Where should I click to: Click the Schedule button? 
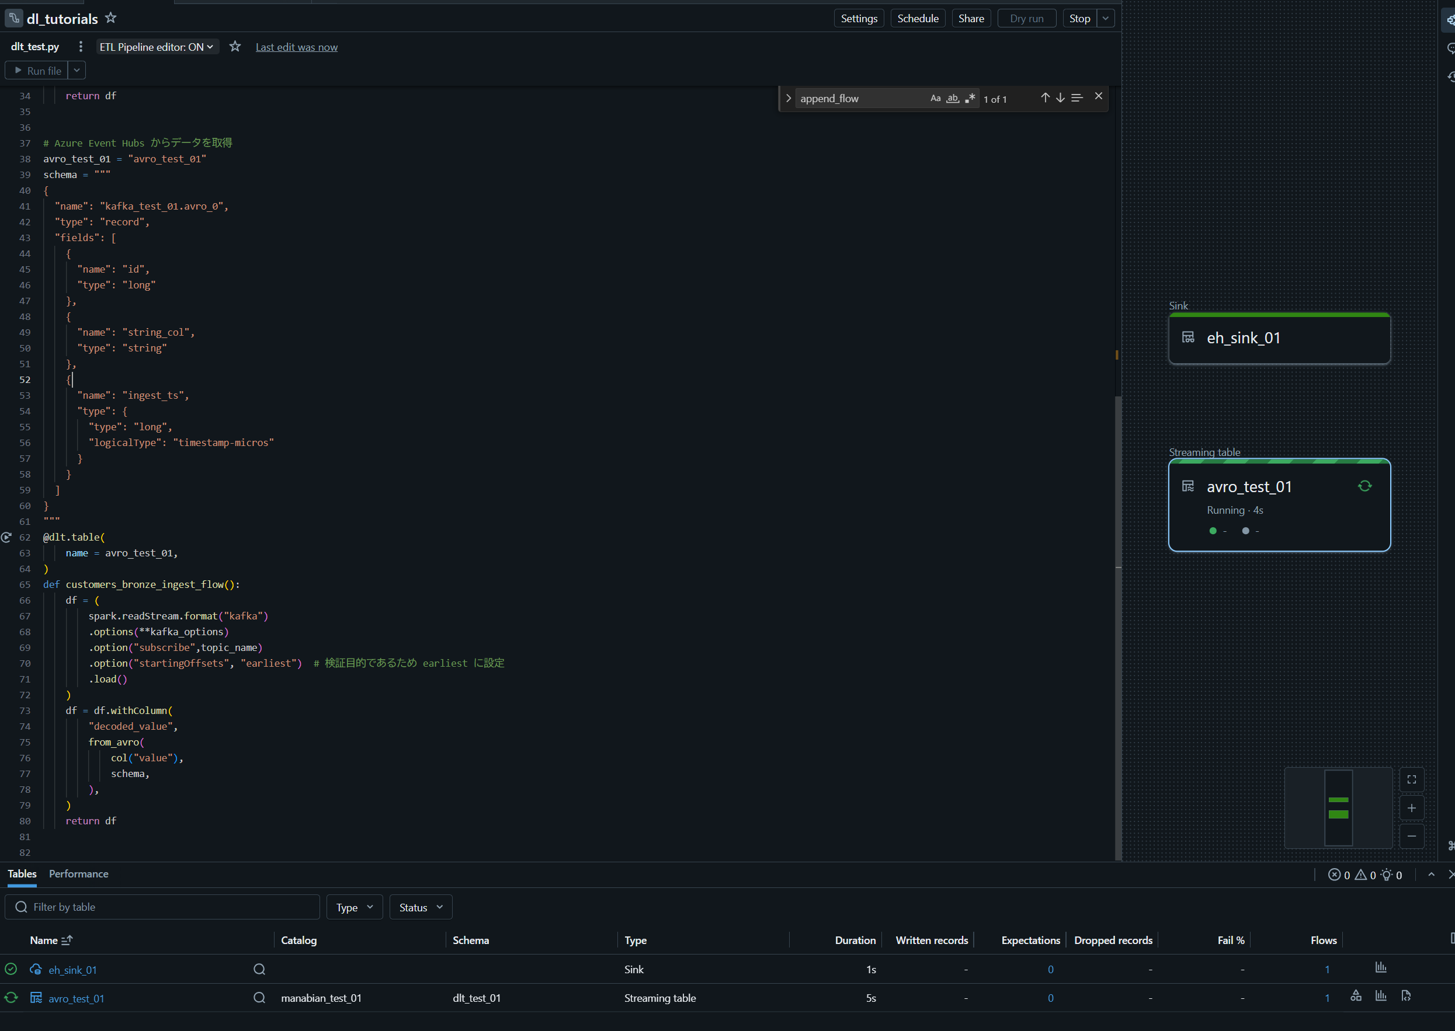(918, 19)
